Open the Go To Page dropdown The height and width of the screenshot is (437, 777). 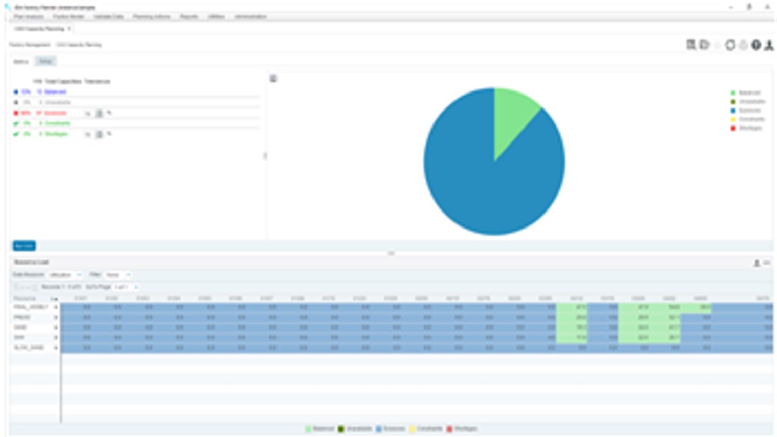pos(126,286)
